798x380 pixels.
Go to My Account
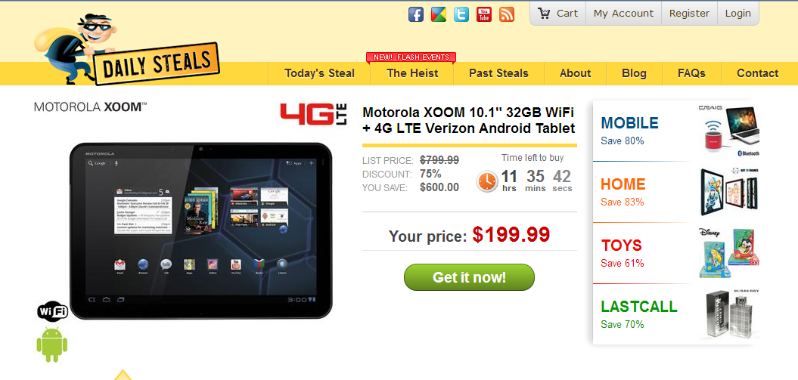pos(623,13)
